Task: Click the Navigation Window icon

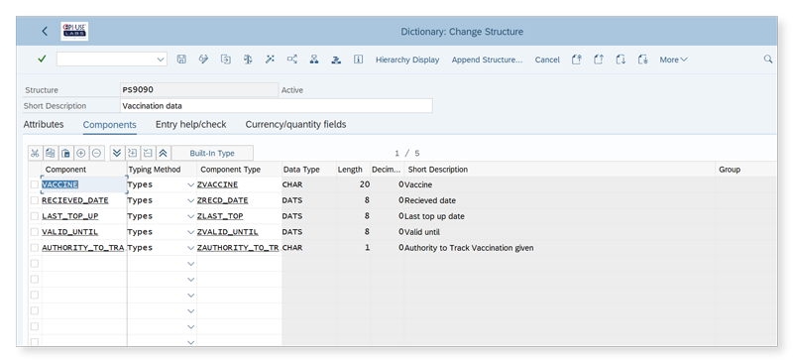Action: click(336, 60)
